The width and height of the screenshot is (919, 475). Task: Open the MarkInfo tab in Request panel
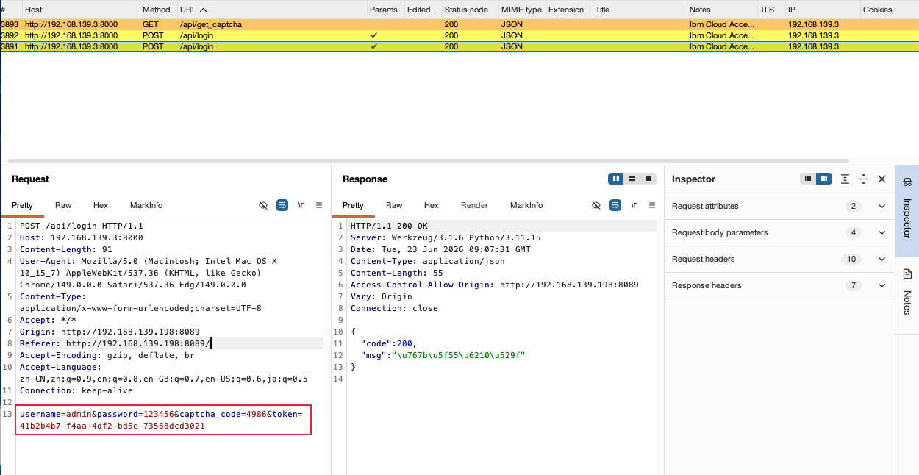point(146,205)
